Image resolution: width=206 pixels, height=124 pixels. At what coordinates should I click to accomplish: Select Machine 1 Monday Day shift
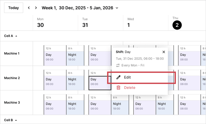[x=55, y=56]
